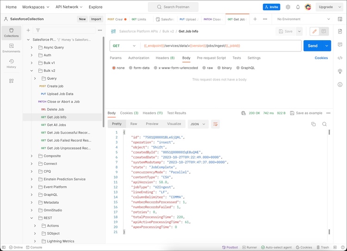The image size is (347, 251).
Task: Click the Search Postman field
Action: pos(173,7)
